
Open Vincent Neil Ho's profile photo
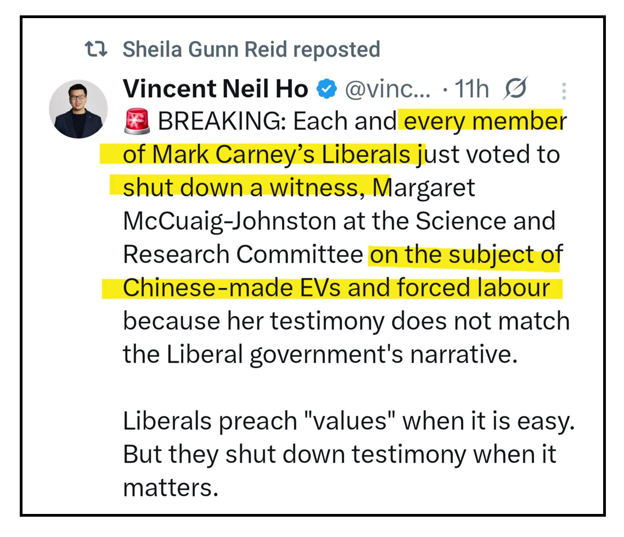click(x=78, y=109)
